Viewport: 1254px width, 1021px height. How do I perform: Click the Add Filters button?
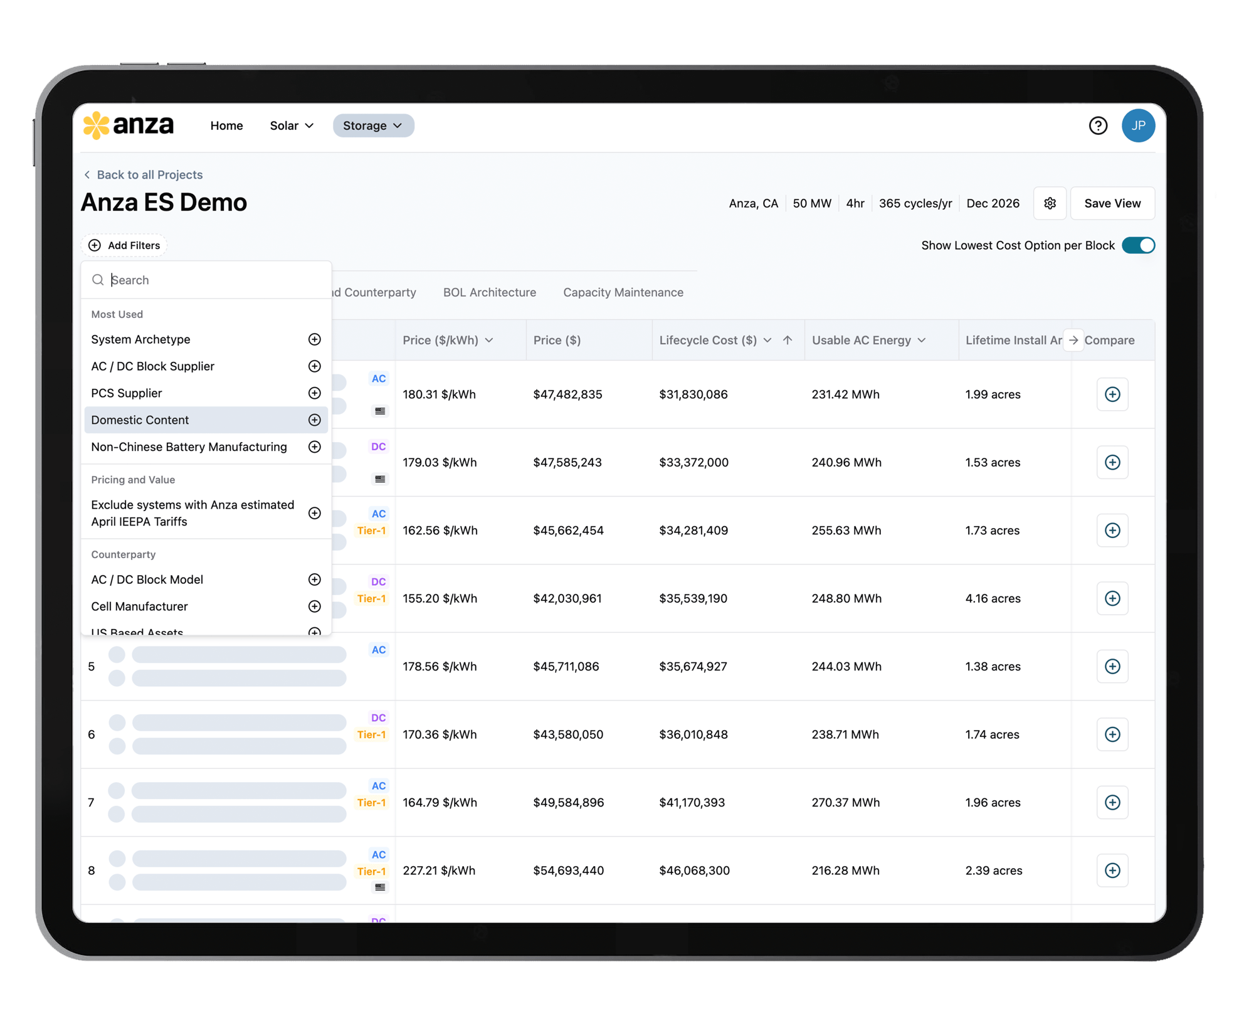(124, 245)
